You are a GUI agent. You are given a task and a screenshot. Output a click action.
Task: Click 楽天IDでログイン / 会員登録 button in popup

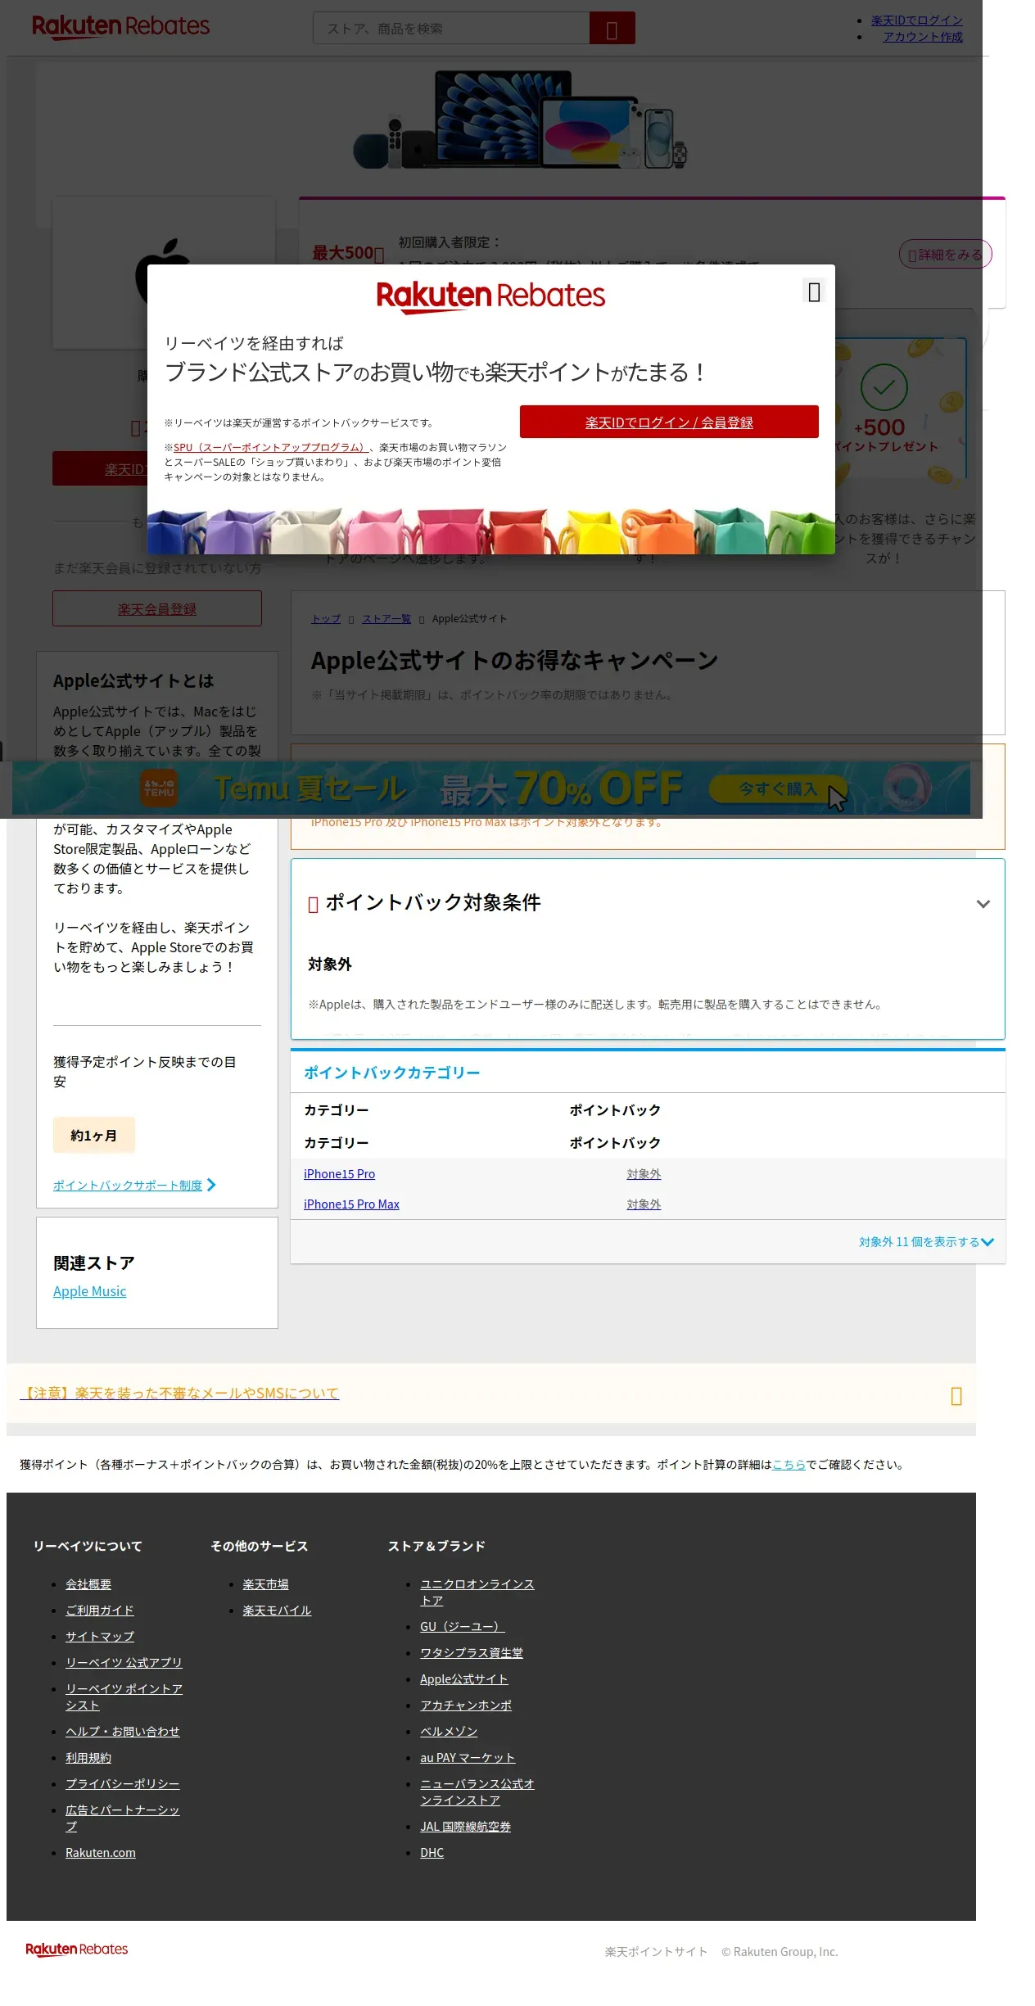point(669,422)
